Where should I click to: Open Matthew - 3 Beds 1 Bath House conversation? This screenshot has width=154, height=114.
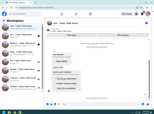click(x=21, y=45)
